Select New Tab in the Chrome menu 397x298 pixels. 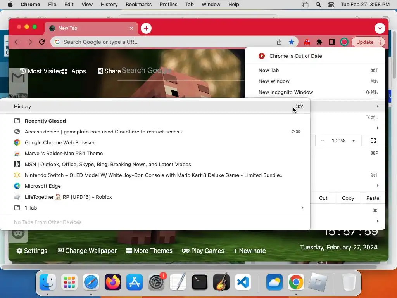point(315,71)
